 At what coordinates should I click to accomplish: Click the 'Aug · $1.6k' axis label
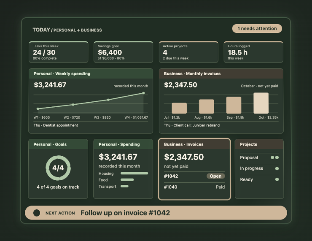coord(203,117)
